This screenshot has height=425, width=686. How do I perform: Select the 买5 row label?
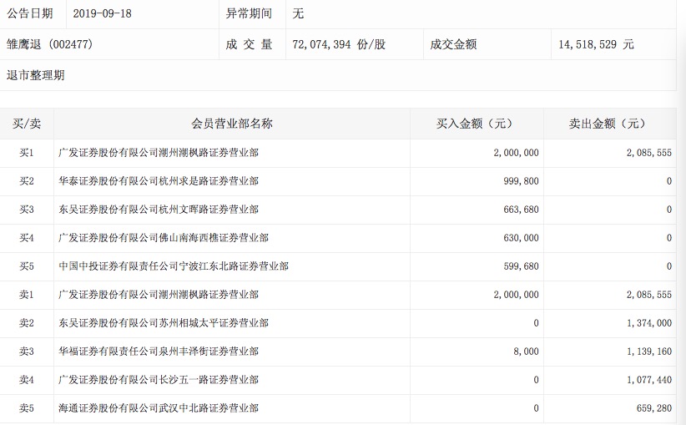pyautogui.click(x=26, y=266)
